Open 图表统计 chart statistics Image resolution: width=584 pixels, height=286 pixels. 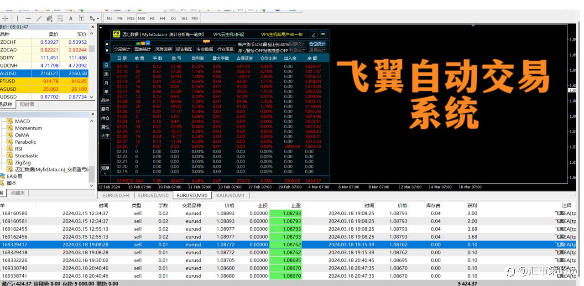(x=142, y=49)
